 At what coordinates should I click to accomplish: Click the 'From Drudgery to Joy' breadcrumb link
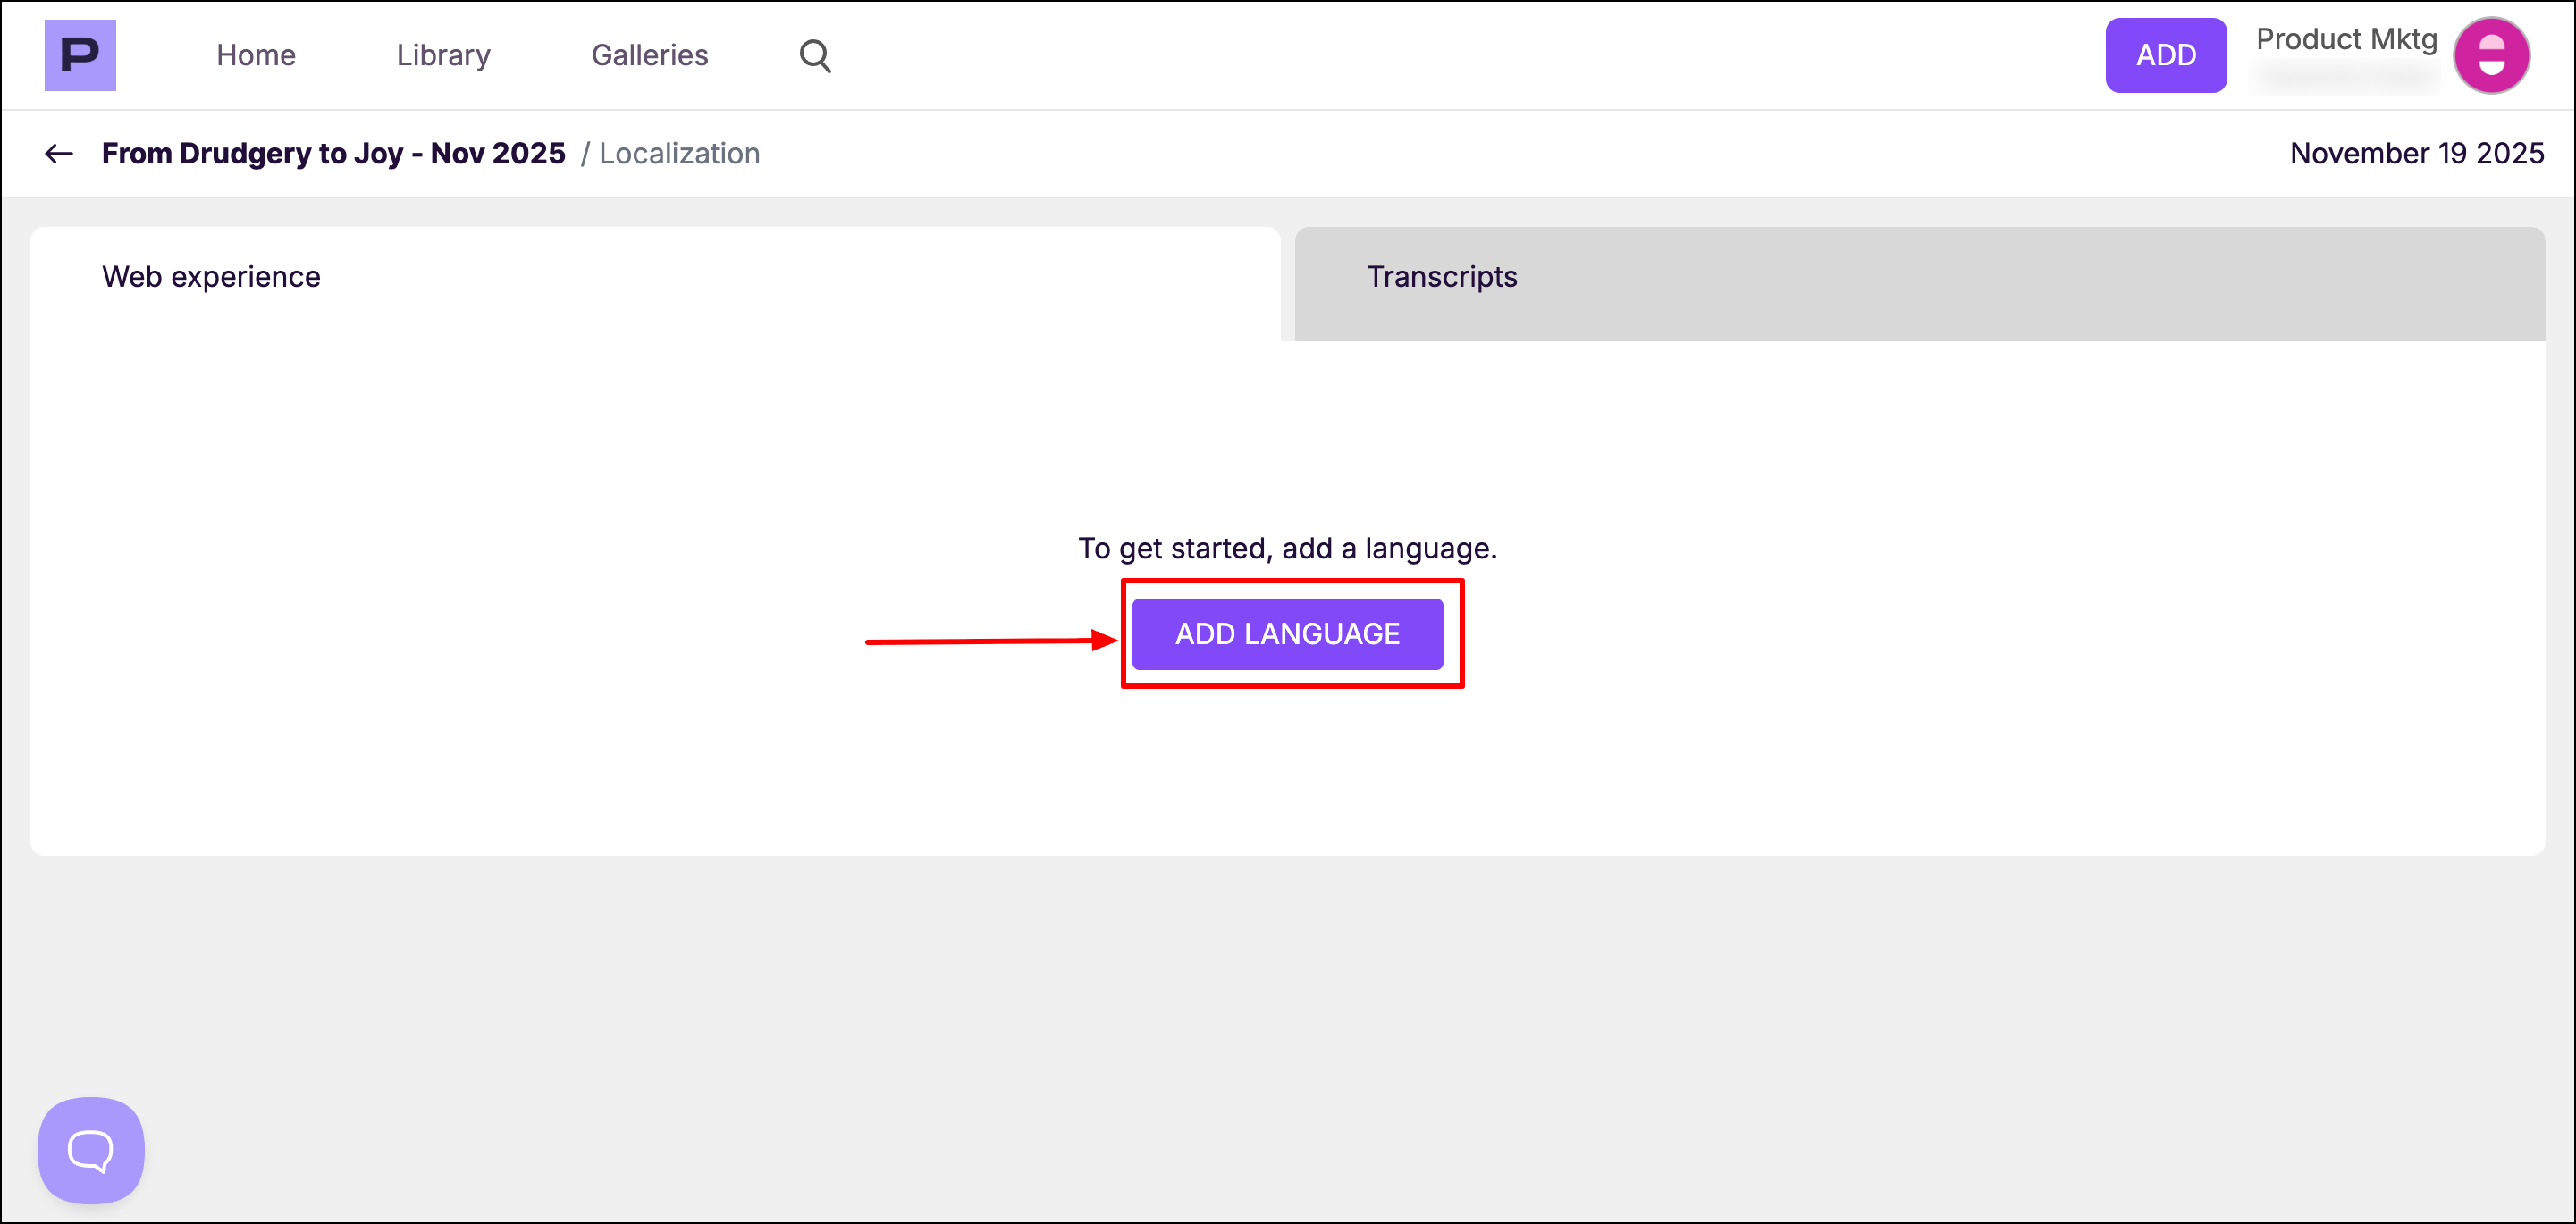coord(333,153)
